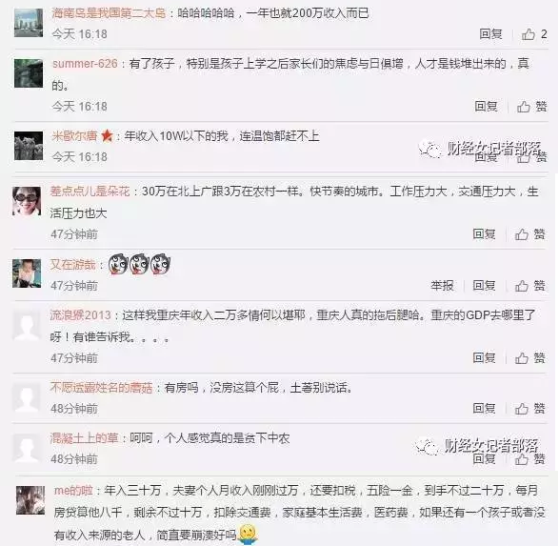Reply to 流浪猴2013's Chongqing comment
This screenshot has width=559, height=546.
484,357
